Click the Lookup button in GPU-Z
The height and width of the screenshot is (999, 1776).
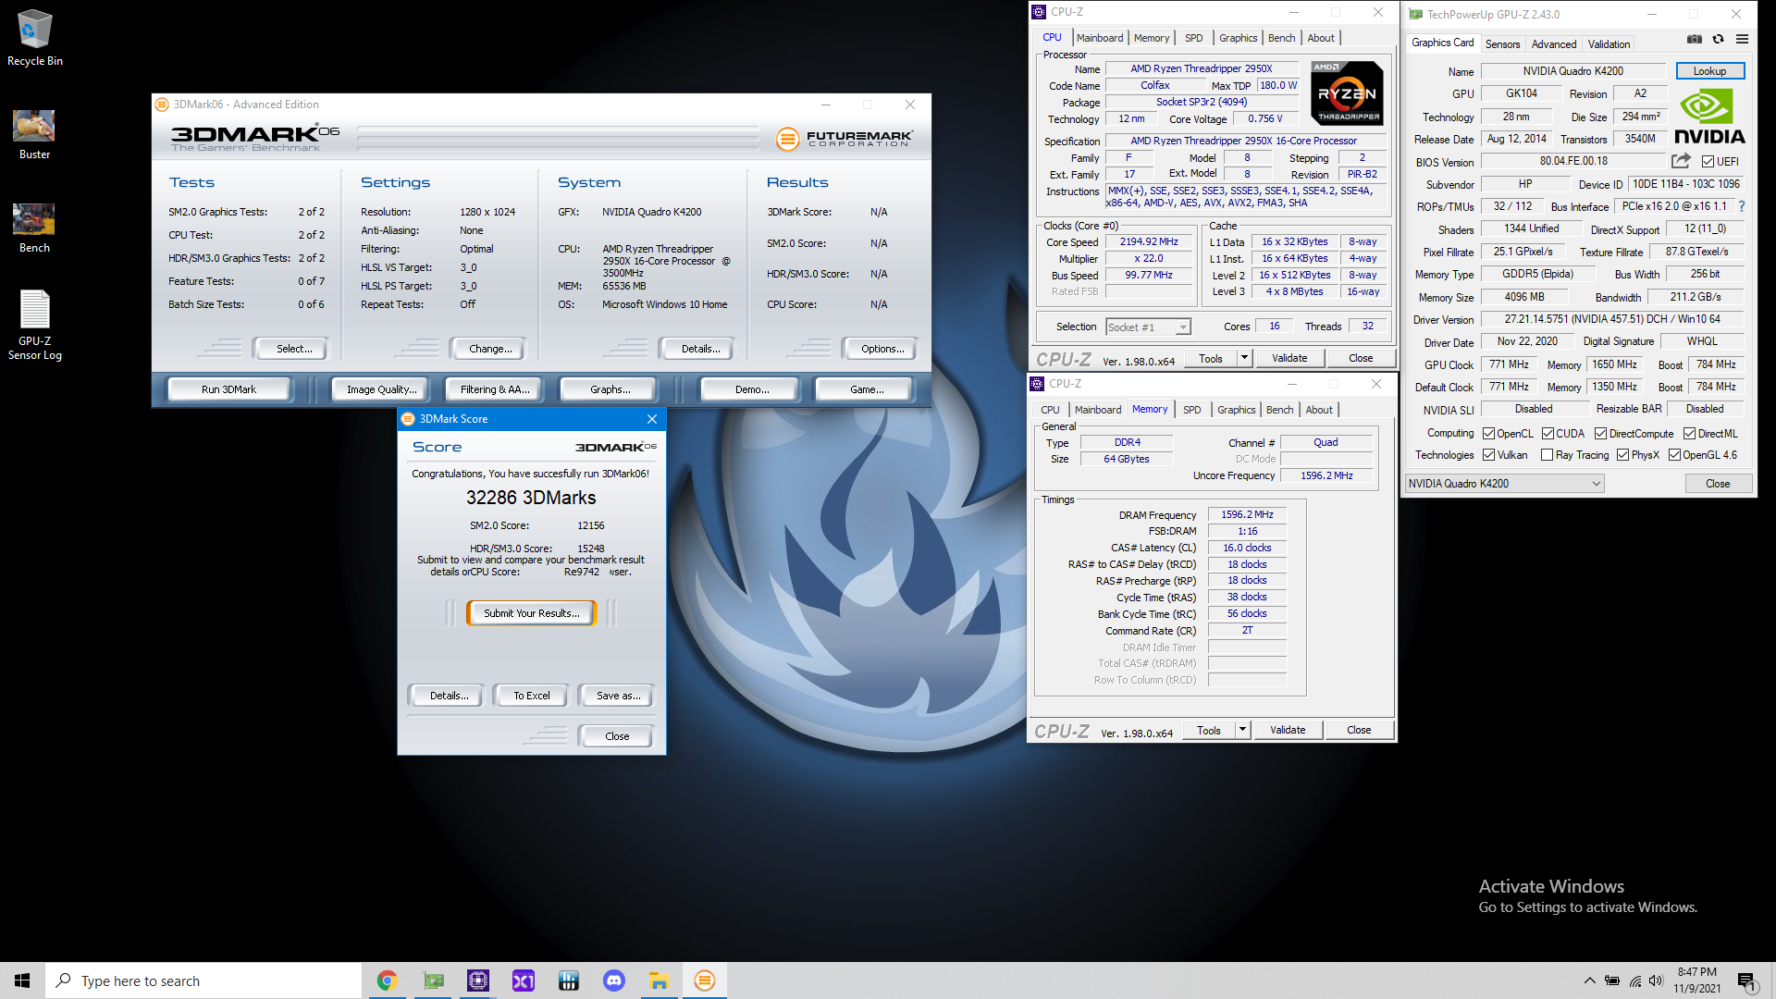(1709, 71)
